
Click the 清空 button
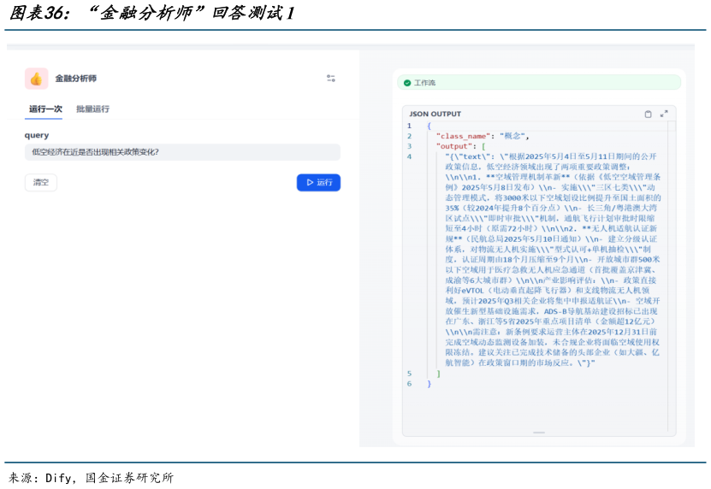[x=41, y=182]
